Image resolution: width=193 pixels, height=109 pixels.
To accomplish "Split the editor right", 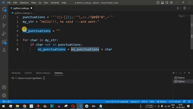I will click(x=185, y=8).
